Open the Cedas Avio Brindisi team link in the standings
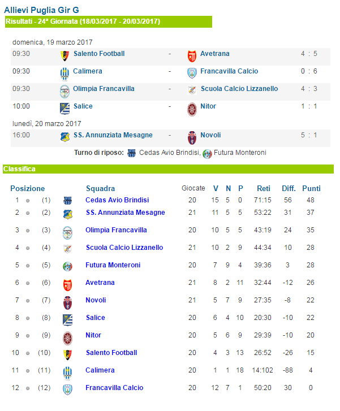Image resolution: width=340 pixels, height=411 pixels. [117, 200]
